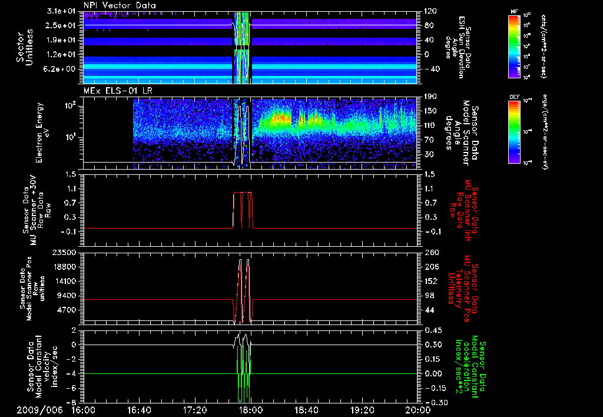Click the 0.45 tick on acceleration axis
The height and width of the screenshot is (417, 603).
pos(433,331)
